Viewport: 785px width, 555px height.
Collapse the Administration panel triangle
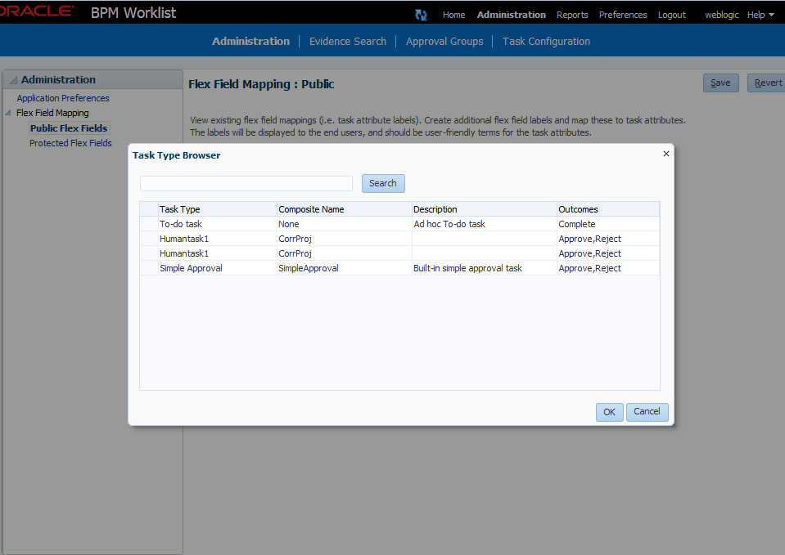[x=14, y=80]
